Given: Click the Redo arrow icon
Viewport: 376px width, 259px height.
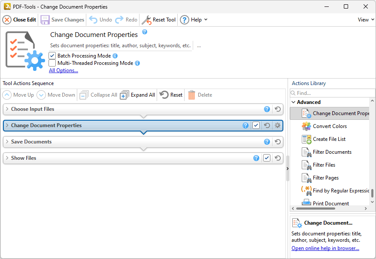Looking at the screenshot, I should point(119,20).
